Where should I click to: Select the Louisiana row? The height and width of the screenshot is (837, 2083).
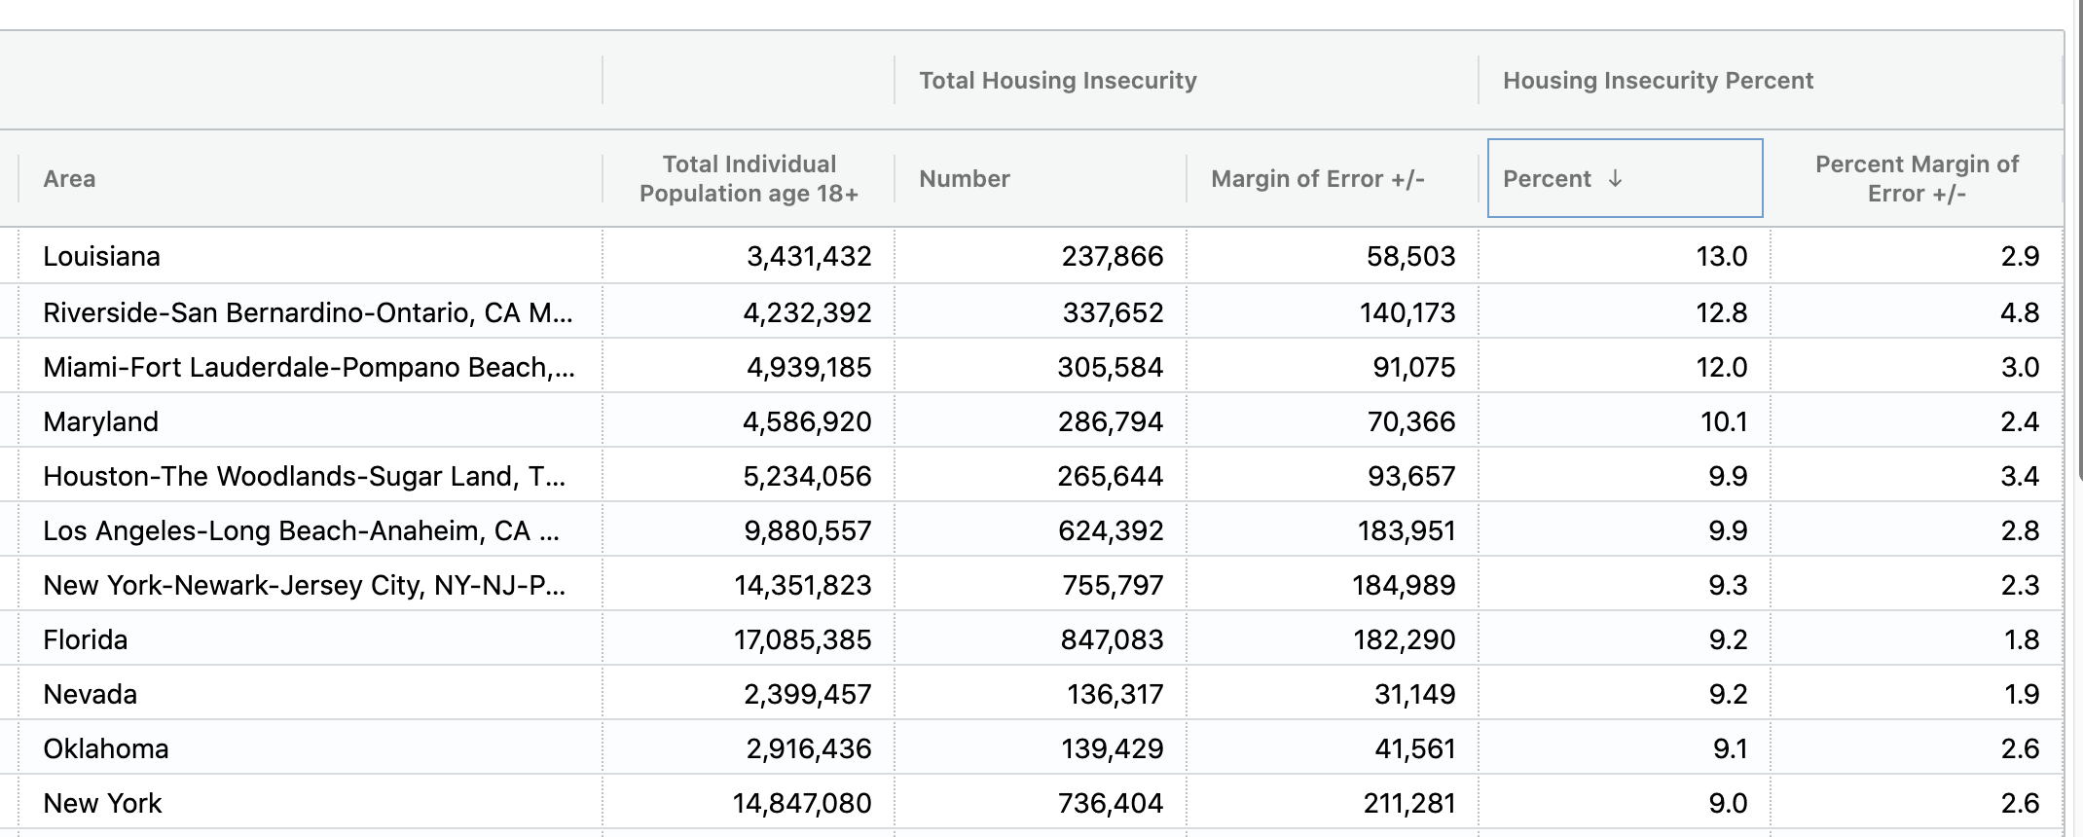[102, 257]
